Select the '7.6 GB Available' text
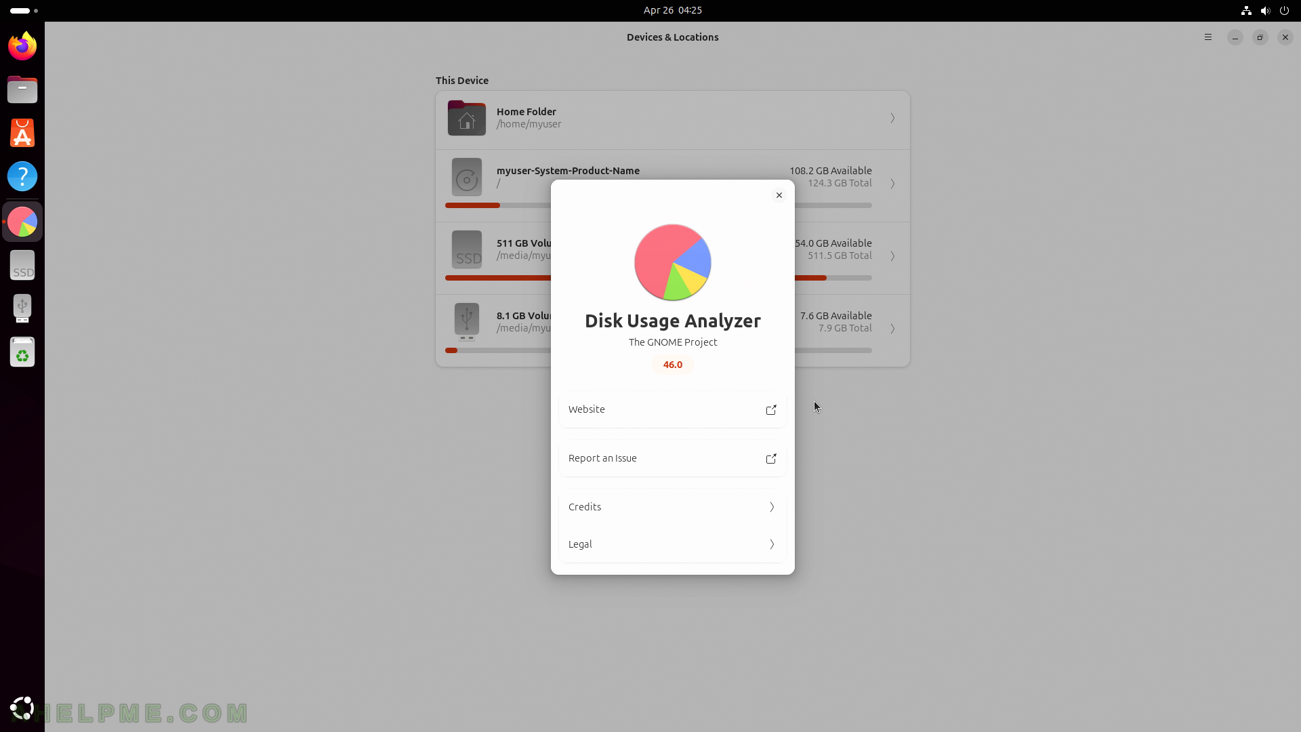The height and width of the screenshot is (732, 1301). point(835,316)
